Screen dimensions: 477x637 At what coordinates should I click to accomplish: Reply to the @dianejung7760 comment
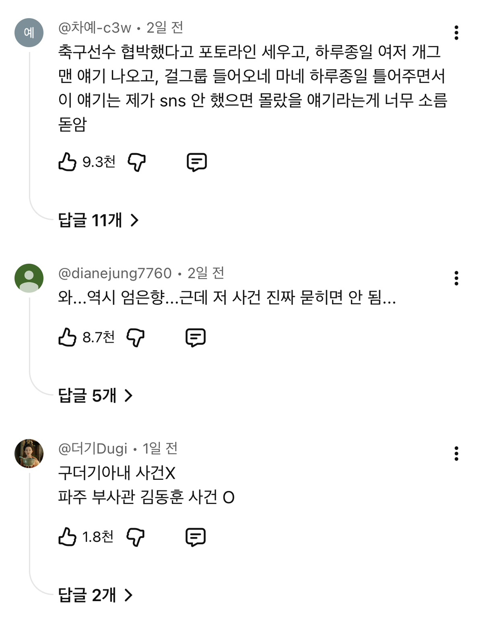click(196, 337)
